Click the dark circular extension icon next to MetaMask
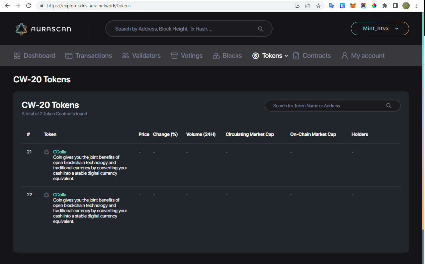The width and height of the screenshot is (425, 264). tap(364, 6)
